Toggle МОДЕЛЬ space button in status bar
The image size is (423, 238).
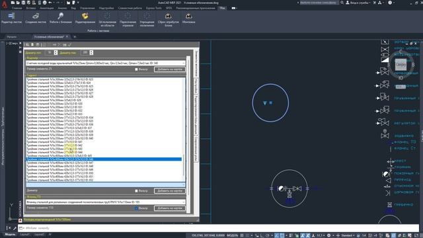pyautogui.click(x=232, y=235)
